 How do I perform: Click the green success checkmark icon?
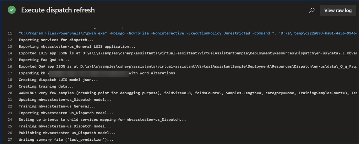tap(12, 10)
